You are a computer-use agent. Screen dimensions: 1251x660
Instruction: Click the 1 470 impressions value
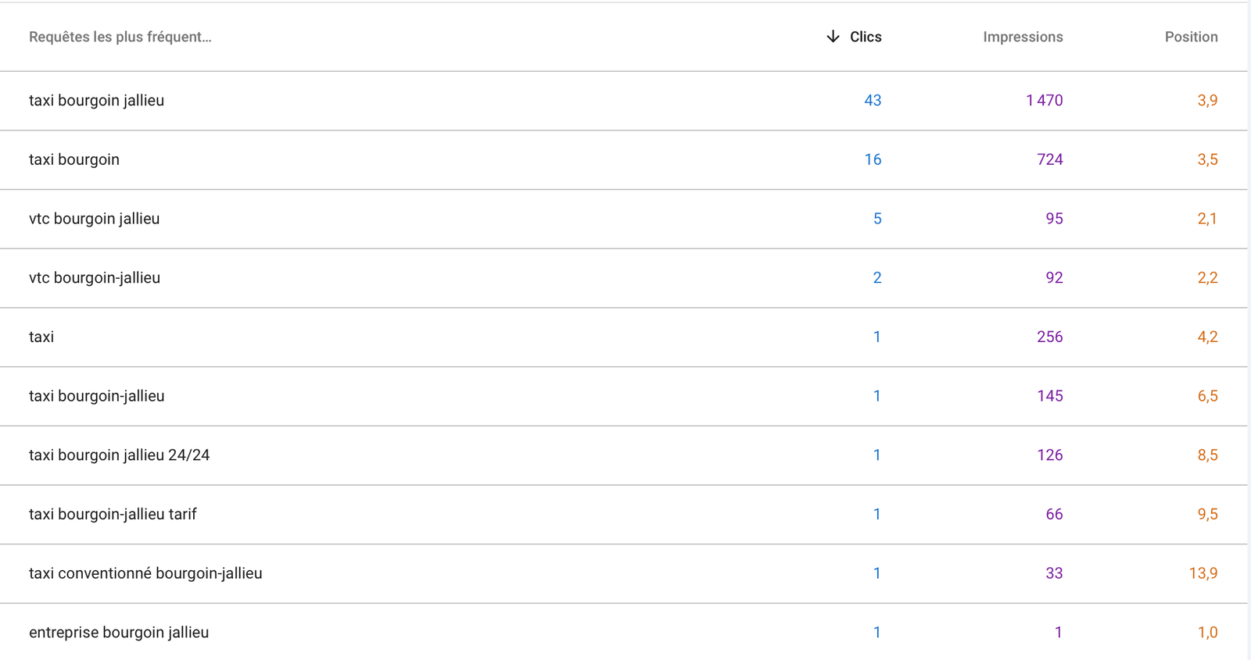pyautogui.click(x=1044, y=101)
